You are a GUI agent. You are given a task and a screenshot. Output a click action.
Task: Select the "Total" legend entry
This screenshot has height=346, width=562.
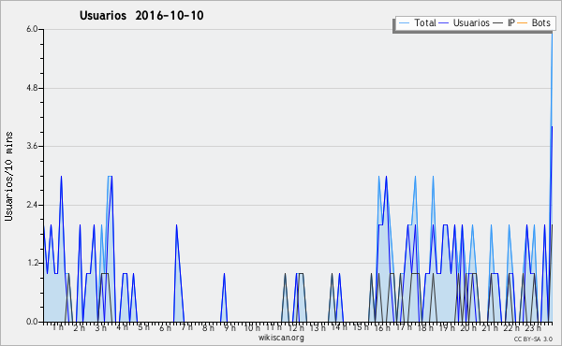tap(425, 23)
